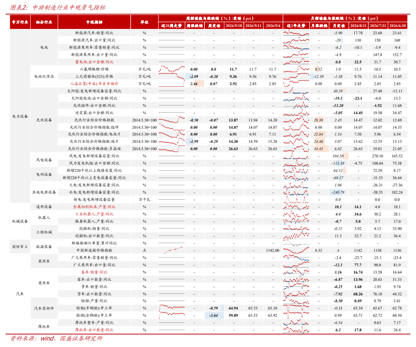The height and width of the screenshot is (347, 416).
Task: Click the "2026/9/4" date header
Action: pos(273,26)
